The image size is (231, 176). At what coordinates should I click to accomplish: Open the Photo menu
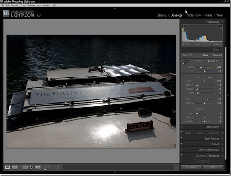tap(23, 5)
